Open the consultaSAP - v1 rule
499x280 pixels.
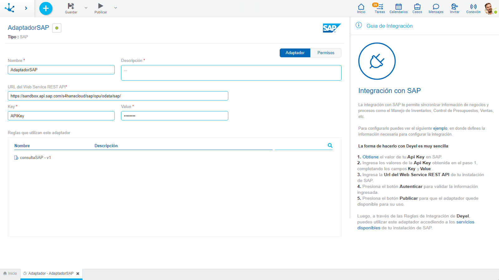pyautogui.click(x=35, y=158)
